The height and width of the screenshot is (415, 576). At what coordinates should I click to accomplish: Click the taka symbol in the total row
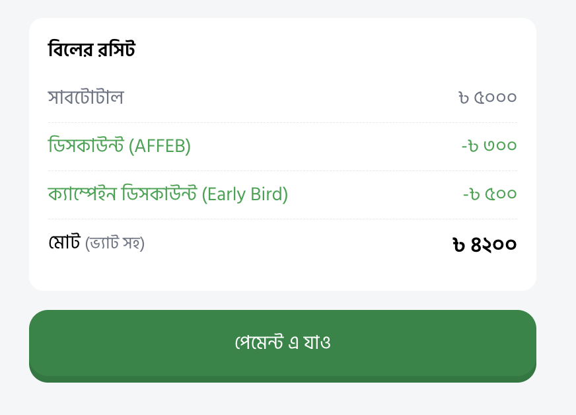pyautogui.click(x=458, y=245)
